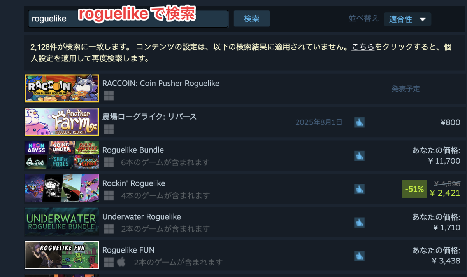Viewport: 467px width, 277px height.
Task: Open the Roguelike FUN thumbnail
Action: click(61, 255)
